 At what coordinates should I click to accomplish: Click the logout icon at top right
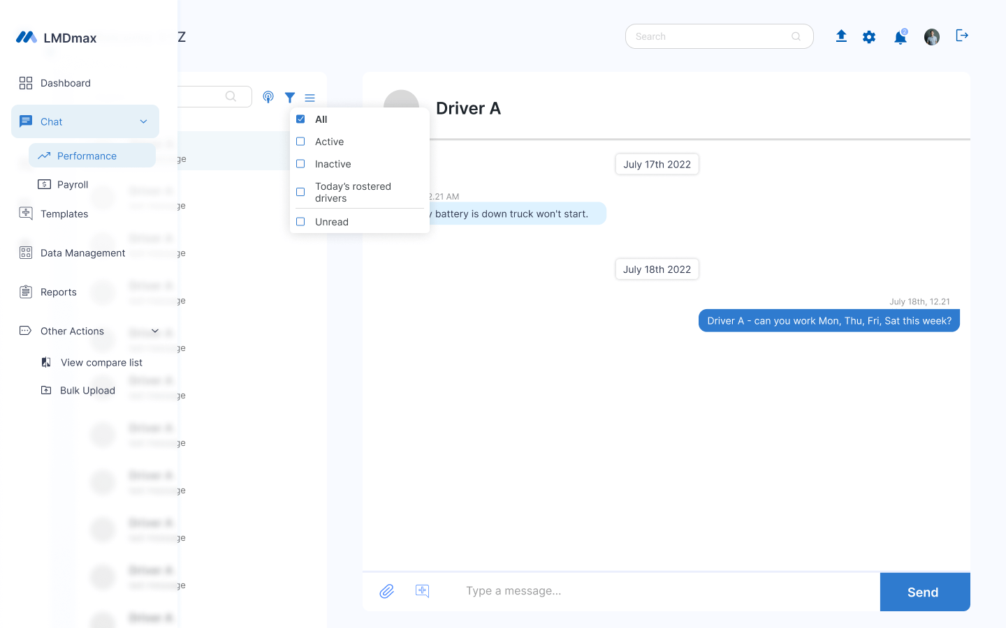[x=962, y=36]
